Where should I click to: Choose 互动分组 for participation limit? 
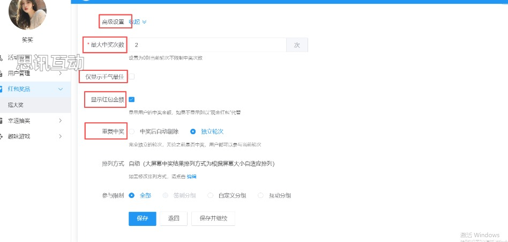(261, 195)
